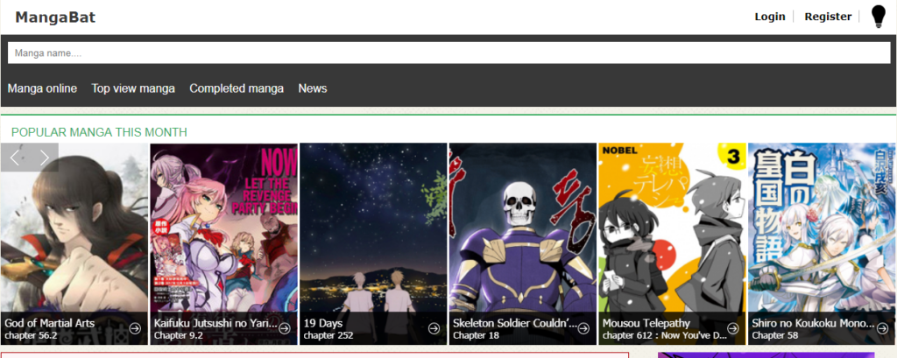Click arrow icon on 19 Days card
This screenshot has height=358, width=897.
pos(434,328)
